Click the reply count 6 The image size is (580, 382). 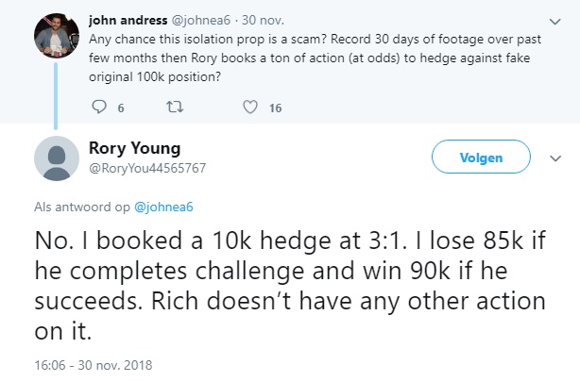click(121, 108)
